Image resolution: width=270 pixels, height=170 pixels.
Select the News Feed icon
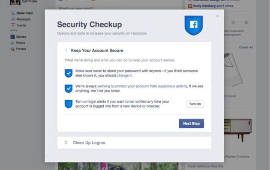[x=13, y=13]
